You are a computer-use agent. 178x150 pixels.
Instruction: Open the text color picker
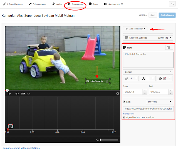[x=148, y=78]
